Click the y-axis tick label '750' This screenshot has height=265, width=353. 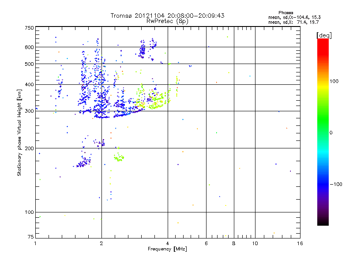29,28
